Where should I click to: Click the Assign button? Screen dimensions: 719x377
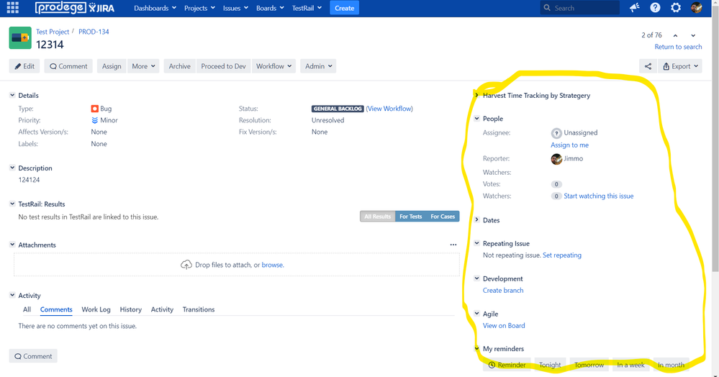tap(112, 66)
